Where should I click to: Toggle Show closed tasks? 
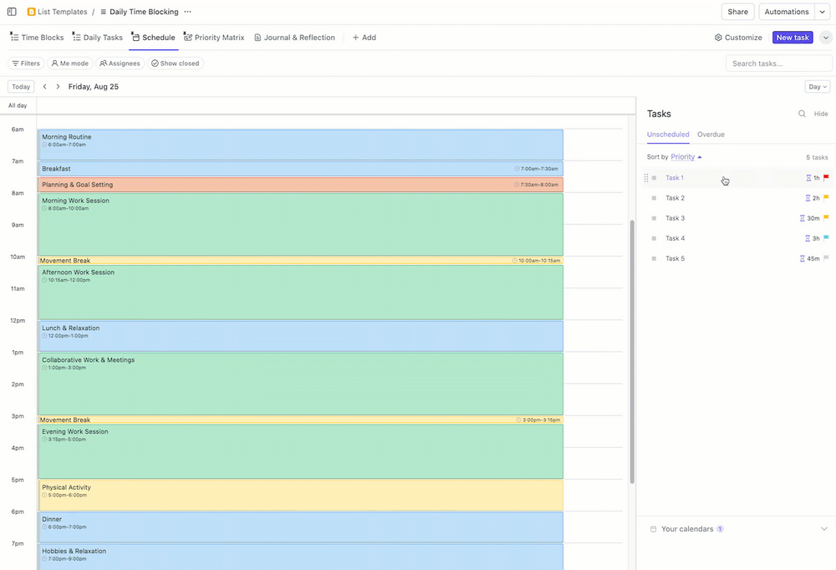pos(175,64)
